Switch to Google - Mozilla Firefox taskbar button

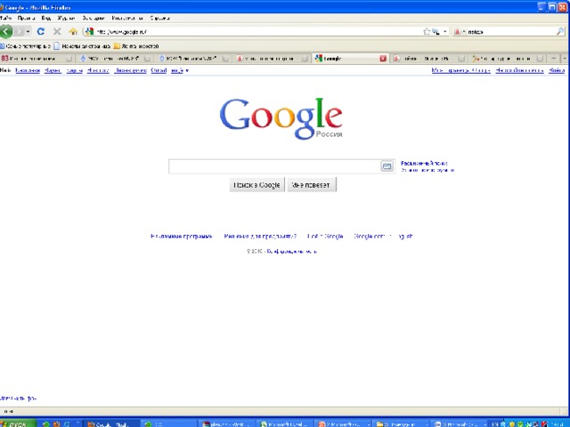(x=111, y=423)
